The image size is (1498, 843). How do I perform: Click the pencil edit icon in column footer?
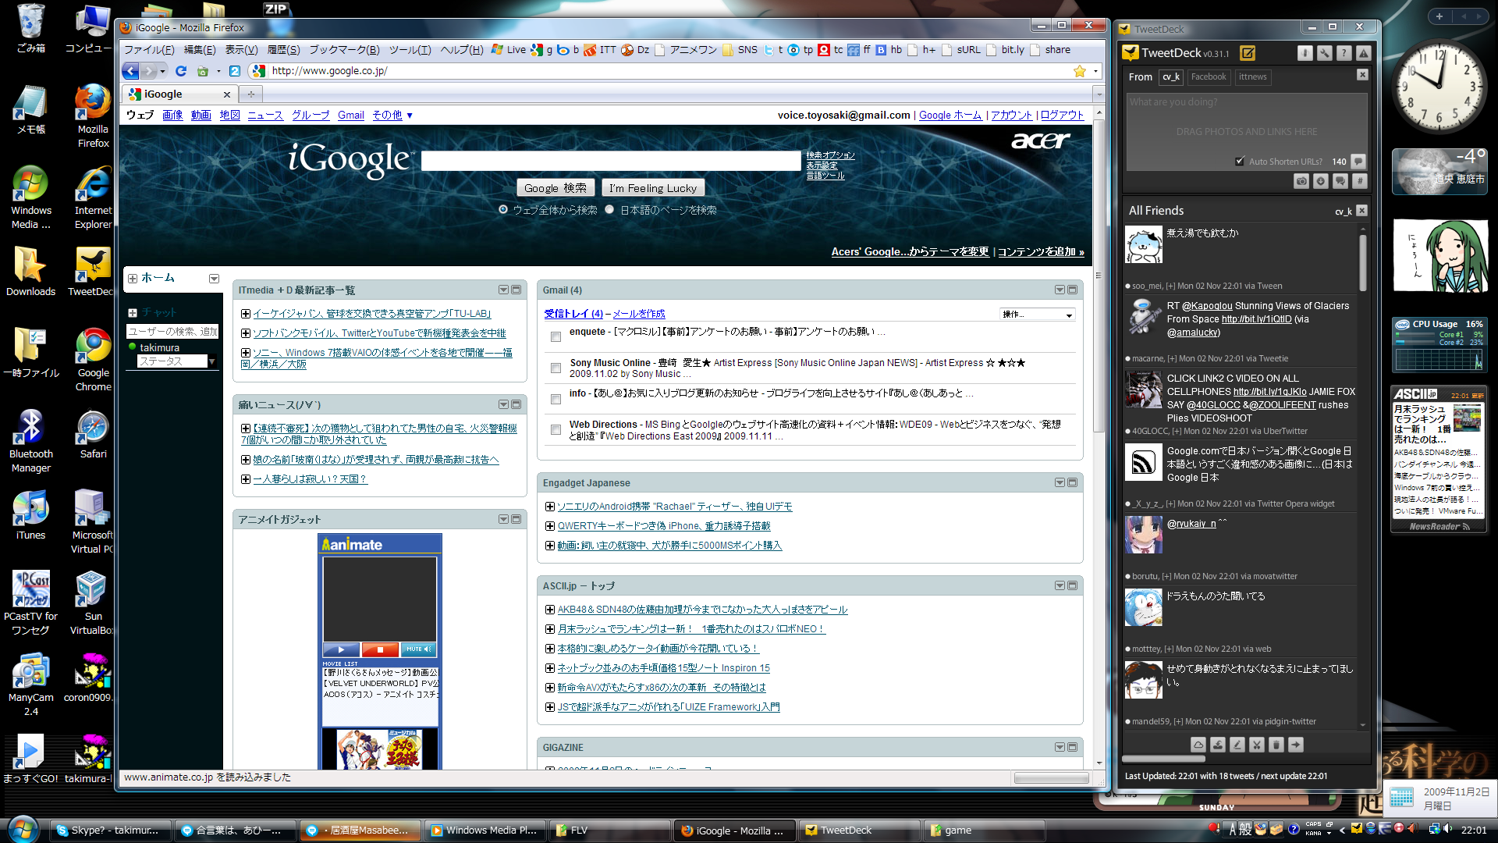click(x=1237, y=745)
